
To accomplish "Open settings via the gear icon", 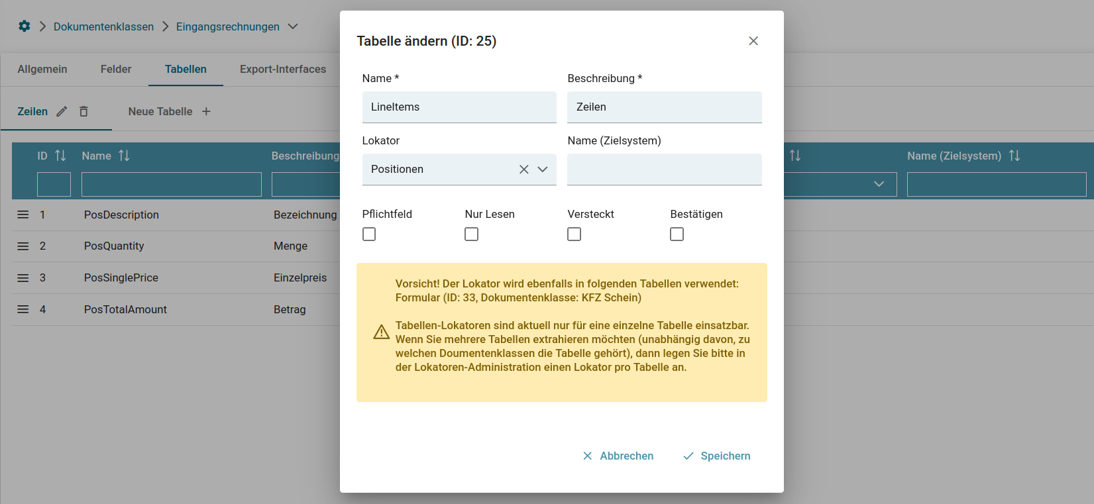I will (x=25, y=26).
